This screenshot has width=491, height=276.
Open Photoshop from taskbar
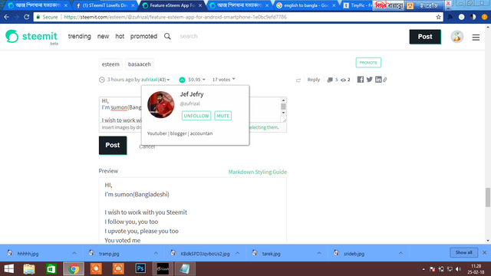(140, 268)
